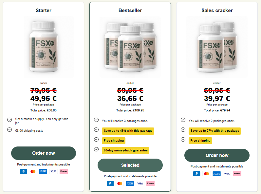261x194 pixels.
Task: Order the Starter package now
Action: click(x=44, y=153)
